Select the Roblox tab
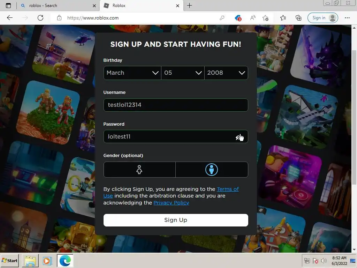The image size is (357, 268). click(141, 6)
